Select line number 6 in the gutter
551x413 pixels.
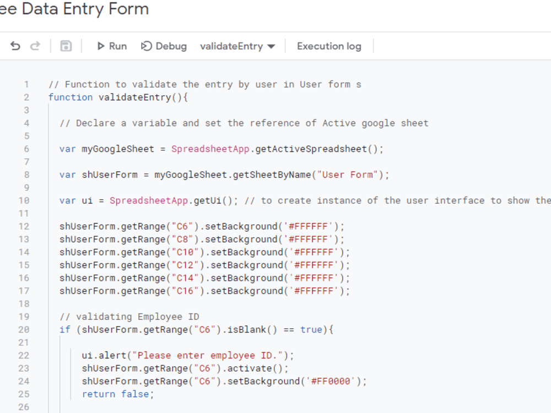(x=26, y=149)
